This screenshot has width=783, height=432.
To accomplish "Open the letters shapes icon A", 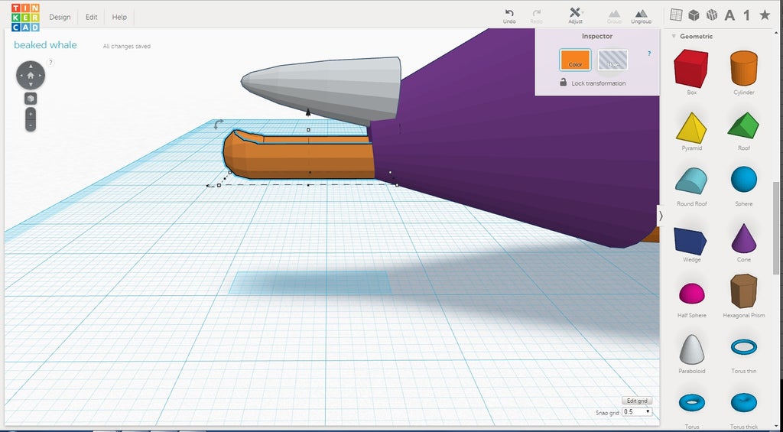I will click(729, 15).
